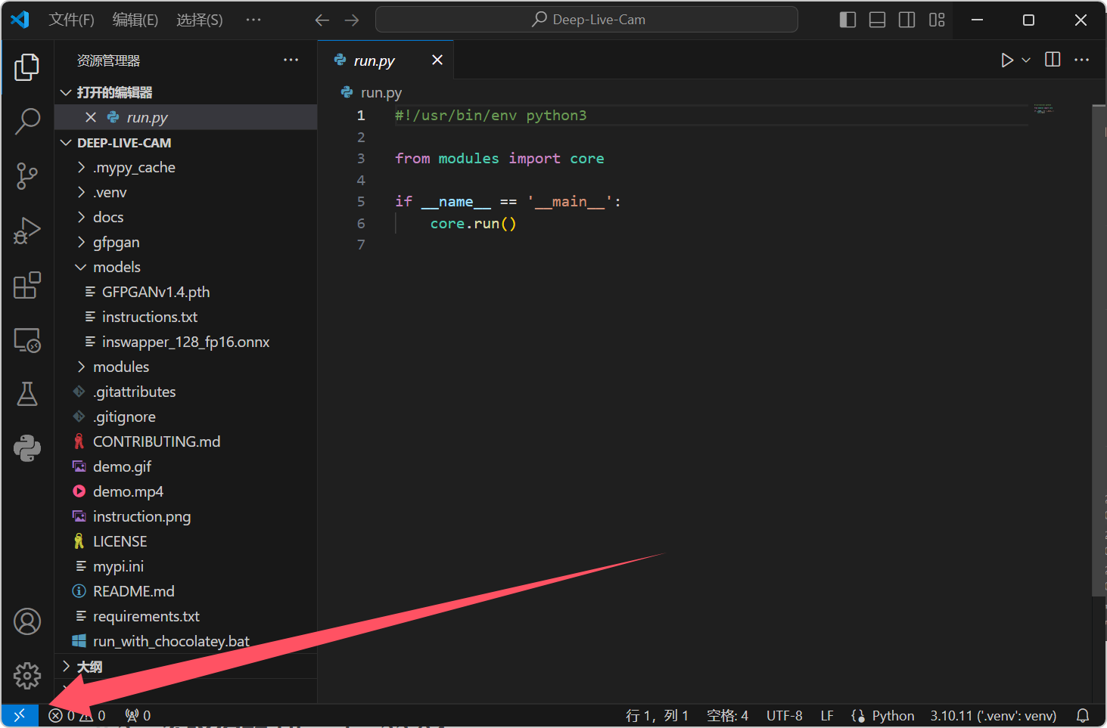Open the Testing flask view

coord(27,394)
